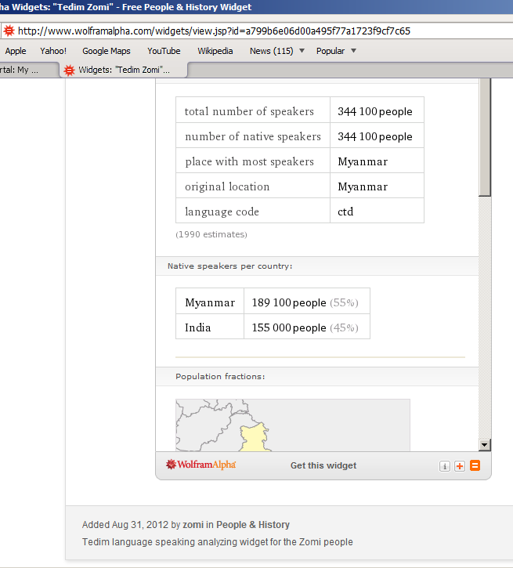Click Myanmar value for place with most speakers

[363, 161]
